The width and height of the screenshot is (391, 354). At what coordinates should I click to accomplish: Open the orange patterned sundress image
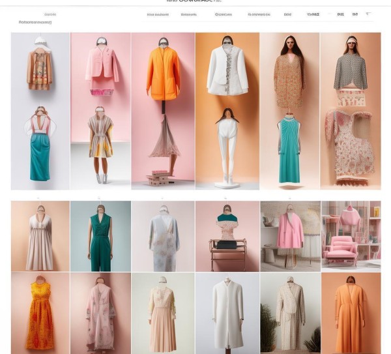(x=40, y=313)
